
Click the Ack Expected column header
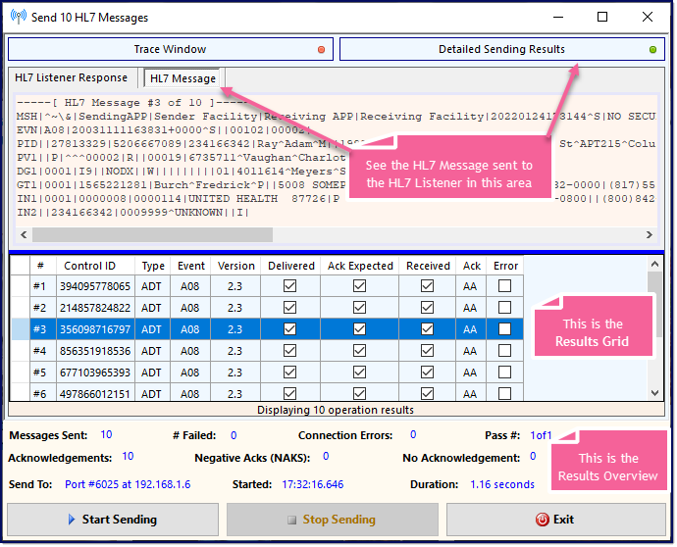coord(360,266)
